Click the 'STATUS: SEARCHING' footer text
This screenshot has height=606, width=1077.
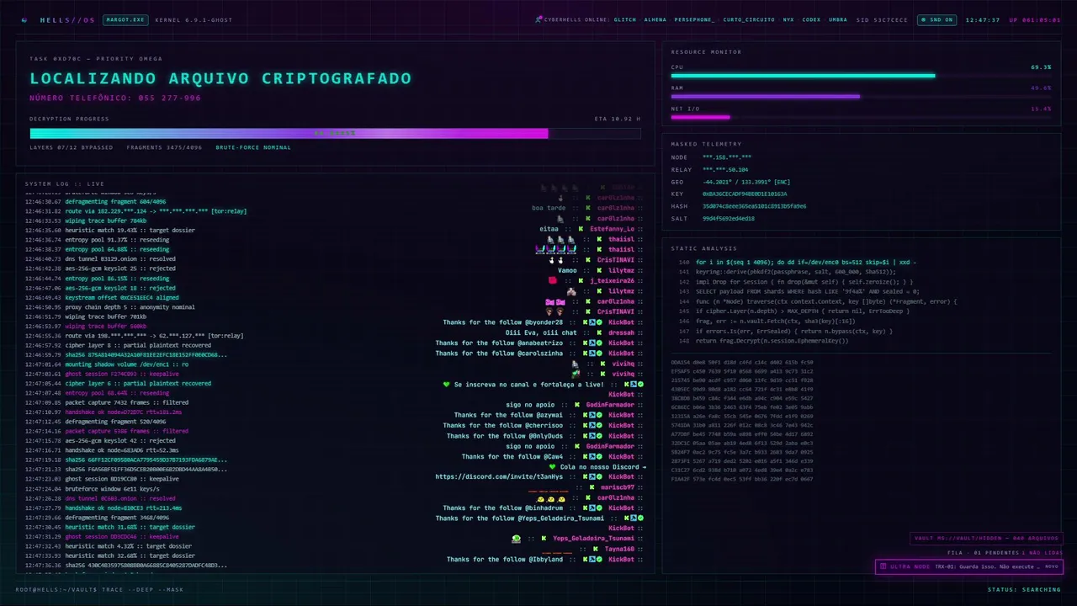click(x=1024, y=589)
